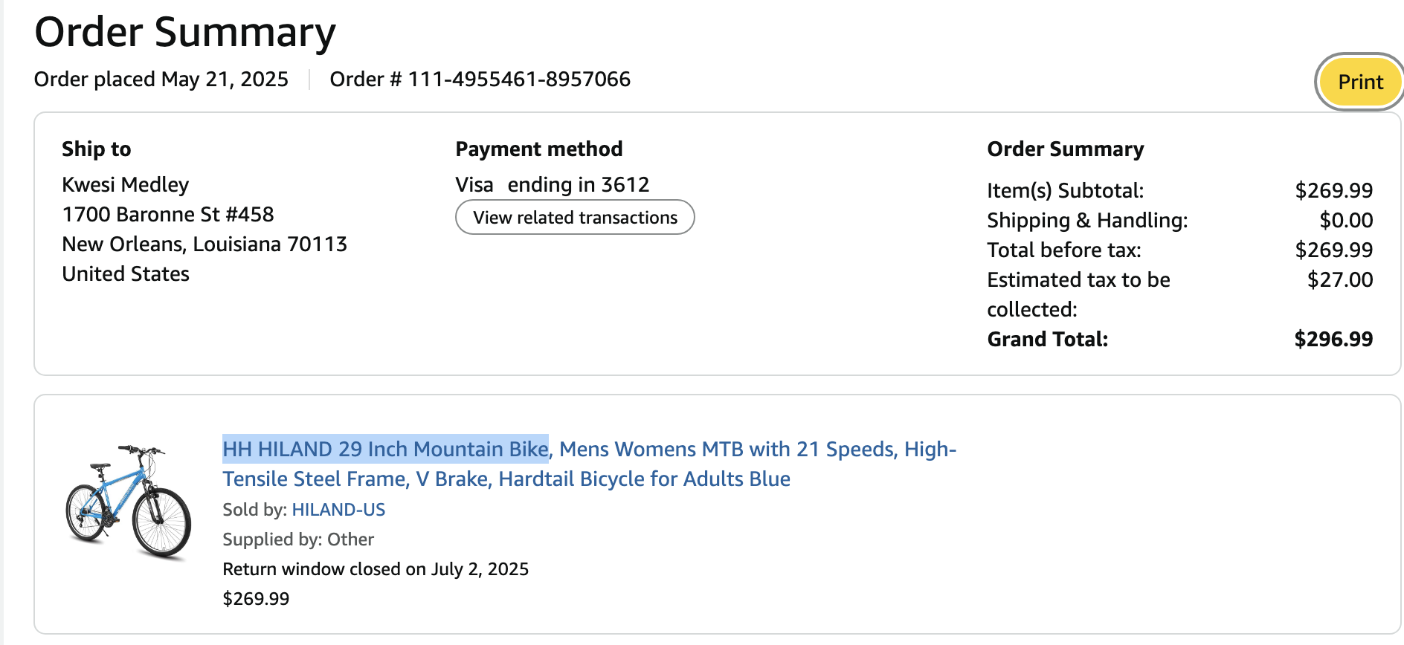This screenshot has width=1404, height=645.
Task: Click the Supplied by: Other text
Action: pos(297,539)
